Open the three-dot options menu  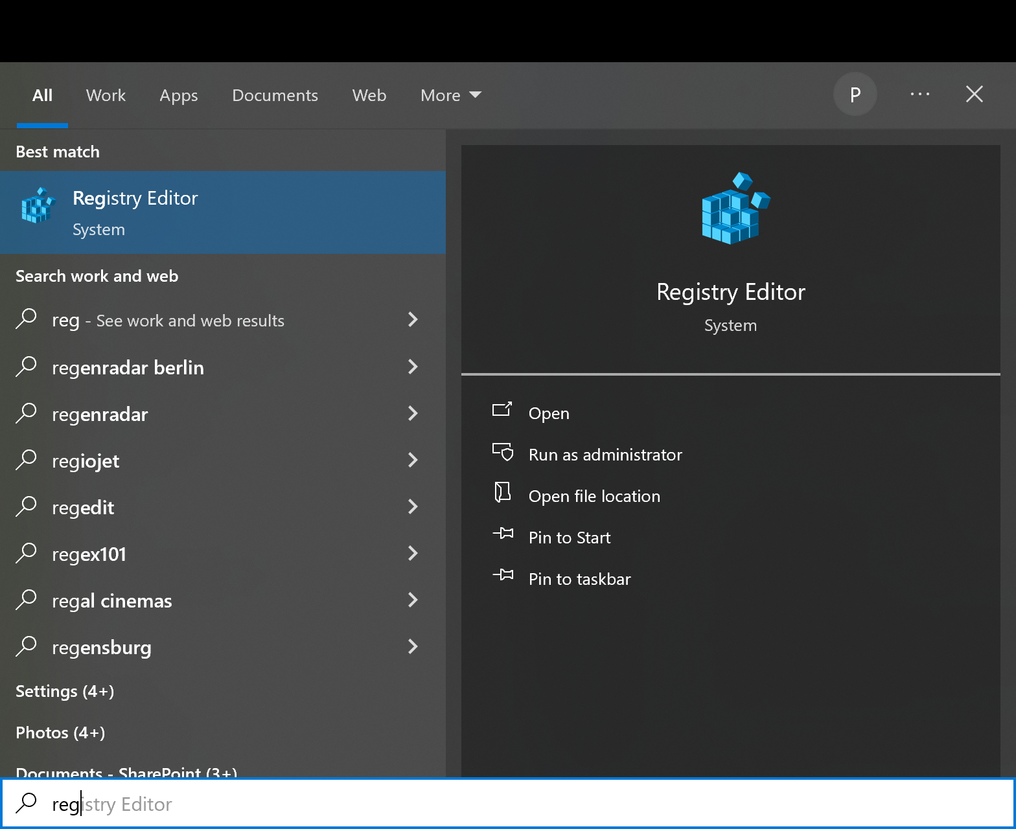coord(920,95)
